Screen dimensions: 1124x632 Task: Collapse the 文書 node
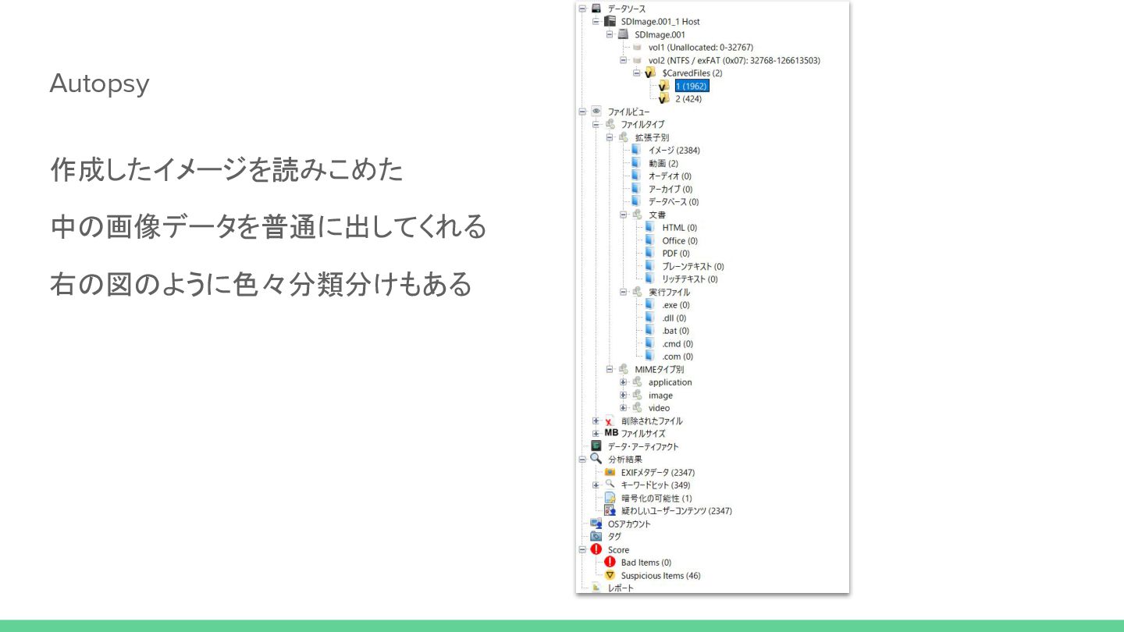click(623, 215)
